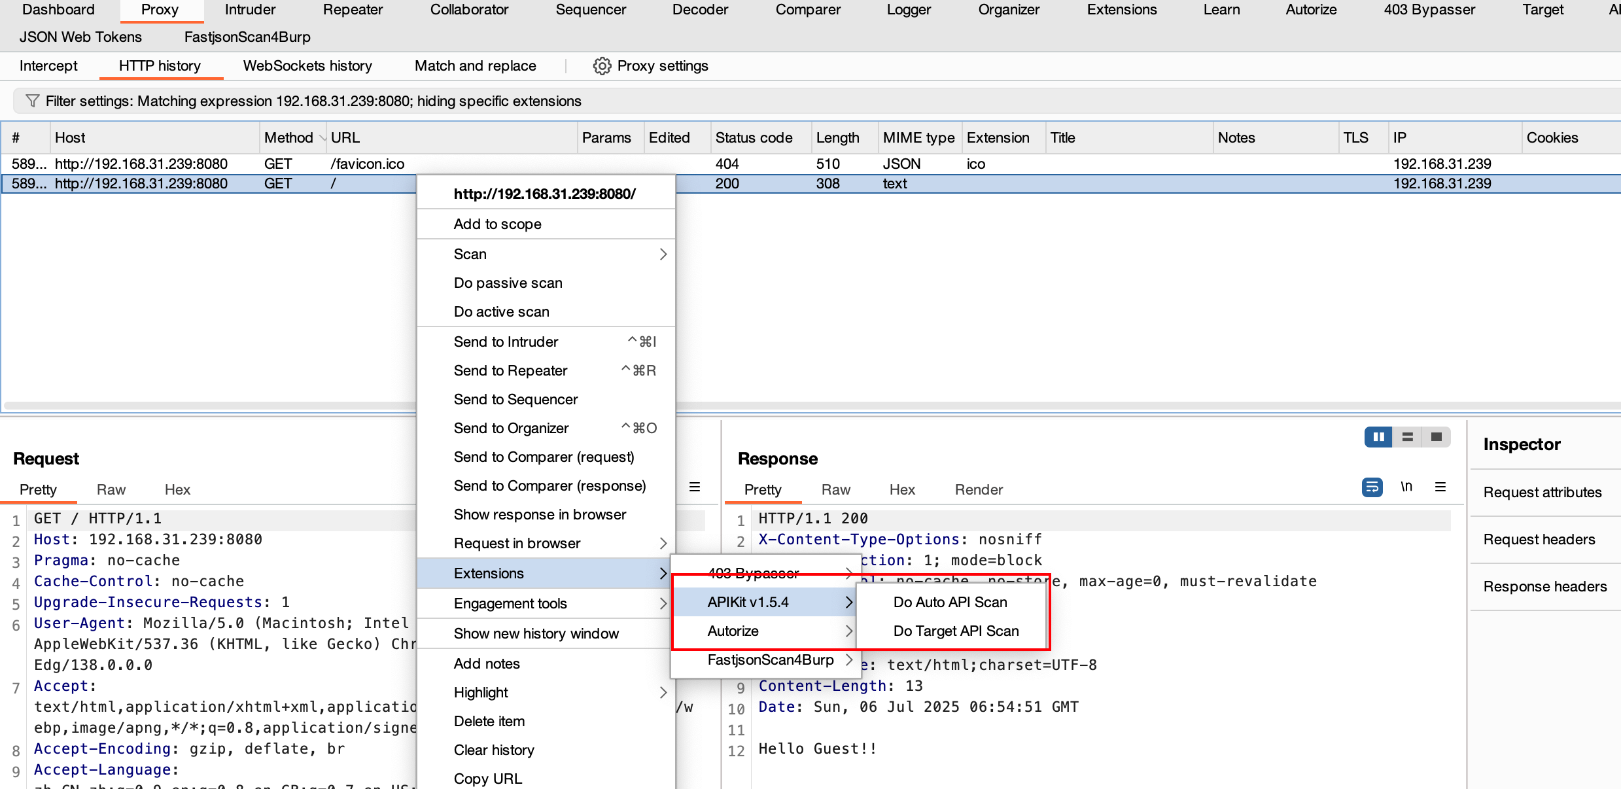Select Send to Repeater menu entry

(x=546, y=370)
